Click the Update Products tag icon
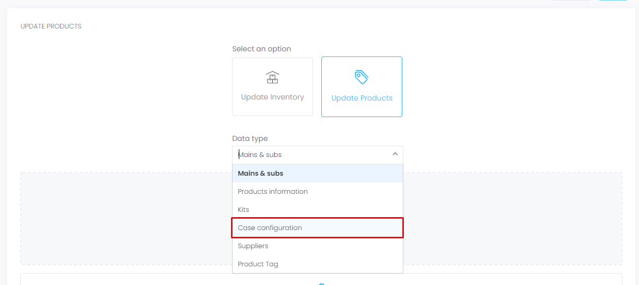Image resolution: width=639 pixels, height=285 pixels. click(x=361, y=77)
